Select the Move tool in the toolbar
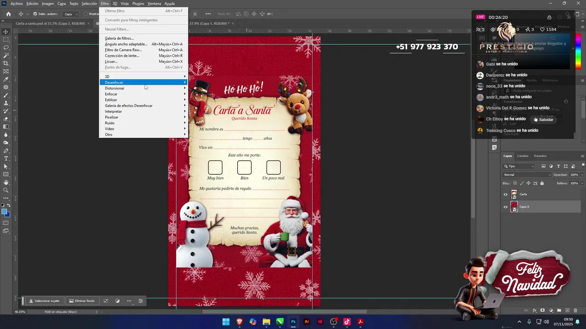Viewport: 586px width, 329px height. point(6,32)
